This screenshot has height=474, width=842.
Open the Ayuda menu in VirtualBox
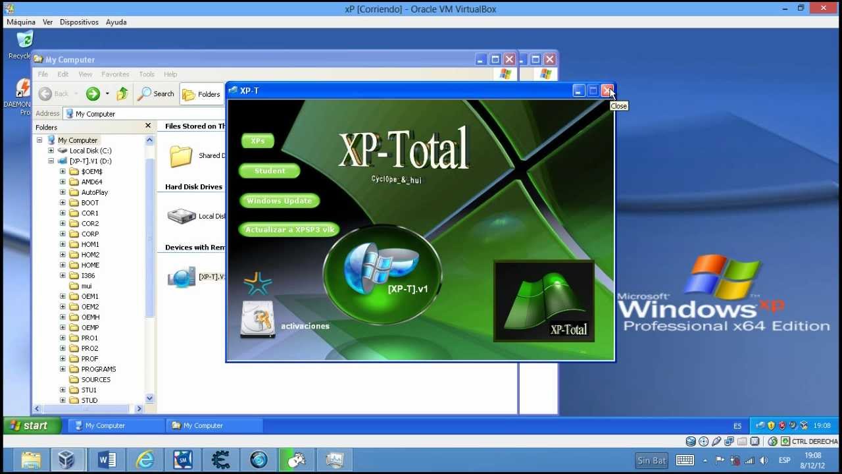pyautogui.click(x=116, y=22)
